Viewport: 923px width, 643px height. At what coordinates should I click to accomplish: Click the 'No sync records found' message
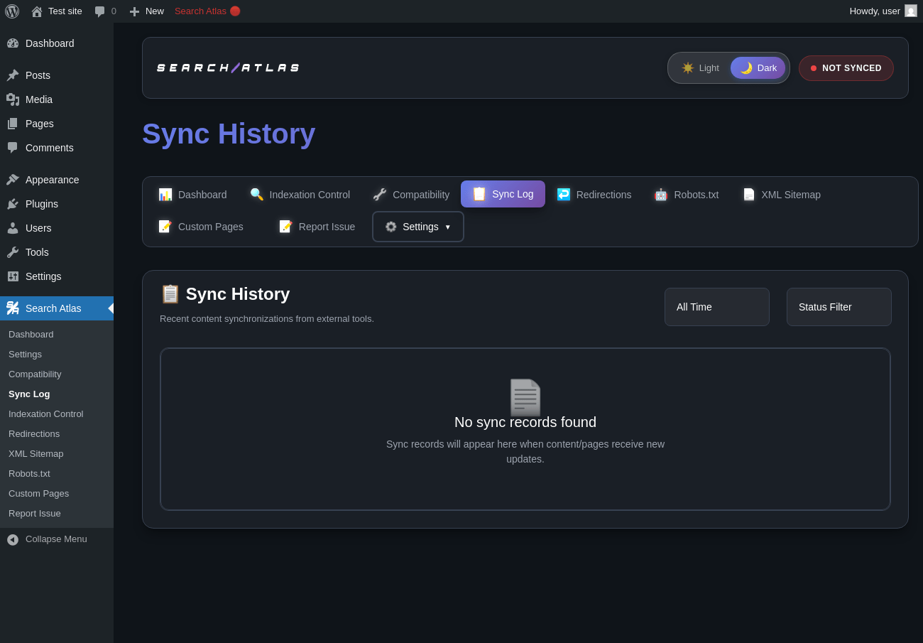pos(525,422)
